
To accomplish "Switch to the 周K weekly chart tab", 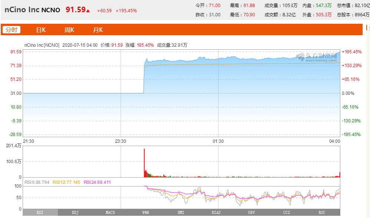I will coord(69,30).
